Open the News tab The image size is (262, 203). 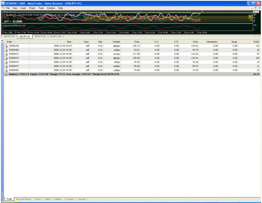38,199
